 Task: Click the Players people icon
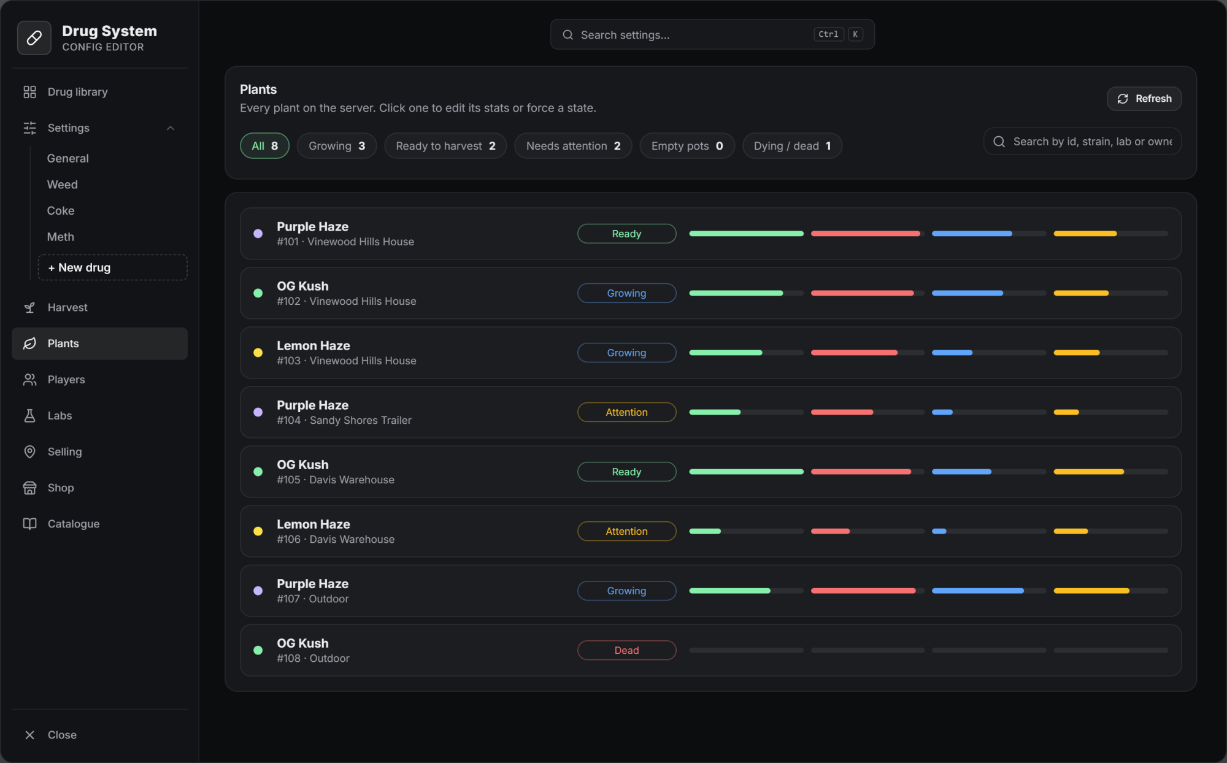(29, 380)
